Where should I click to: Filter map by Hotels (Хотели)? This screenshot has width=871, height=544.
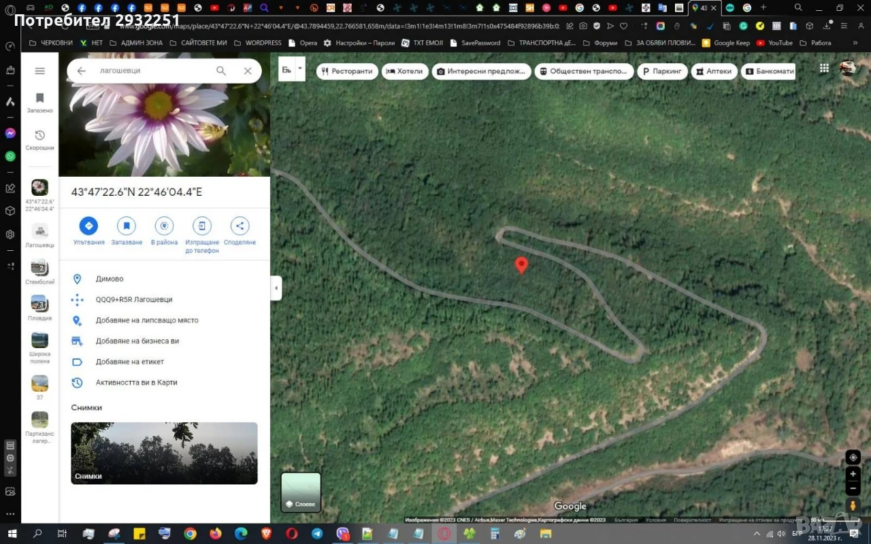404,71
